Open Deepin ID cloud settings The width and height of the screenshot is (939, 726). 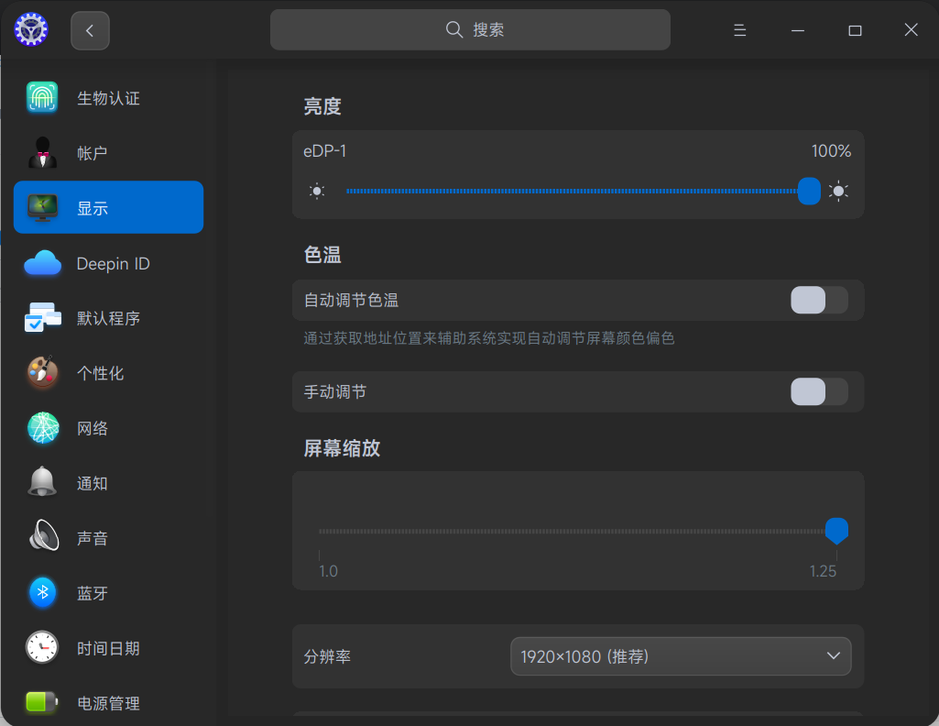pos(41,263)
